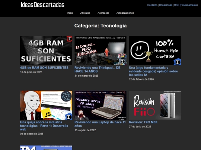Screen dimensions: 201x150
Task: Click the IdeasDescartadas site logo
Action: (x=42, y=5)
